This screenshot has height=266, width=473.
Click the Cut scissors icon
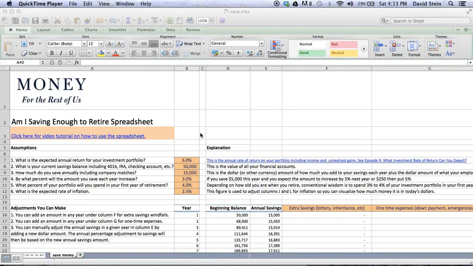(58, 21)
